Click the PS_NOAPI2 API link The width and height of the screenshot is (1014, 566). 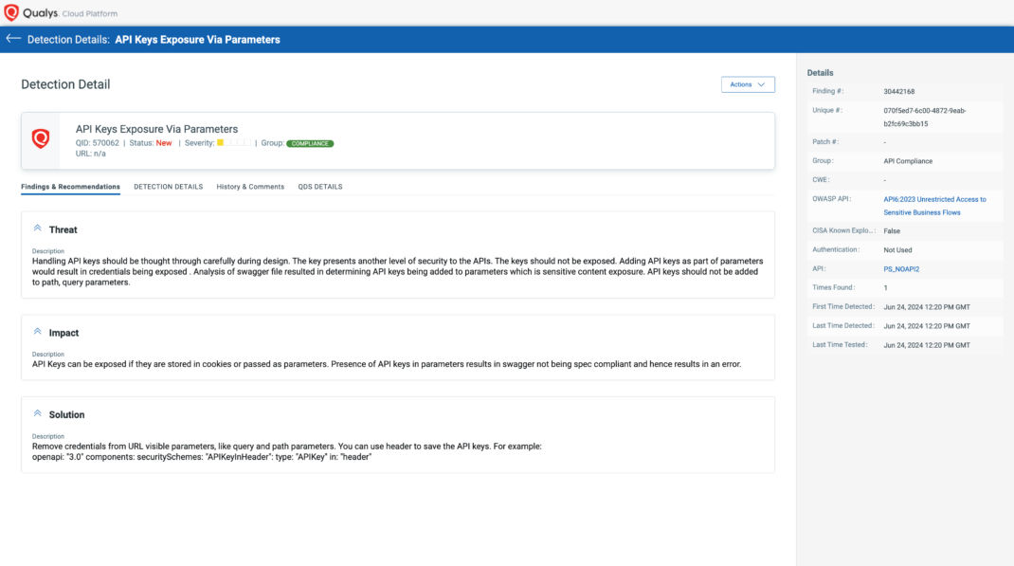pyautogui.click(x=900, y=268)
